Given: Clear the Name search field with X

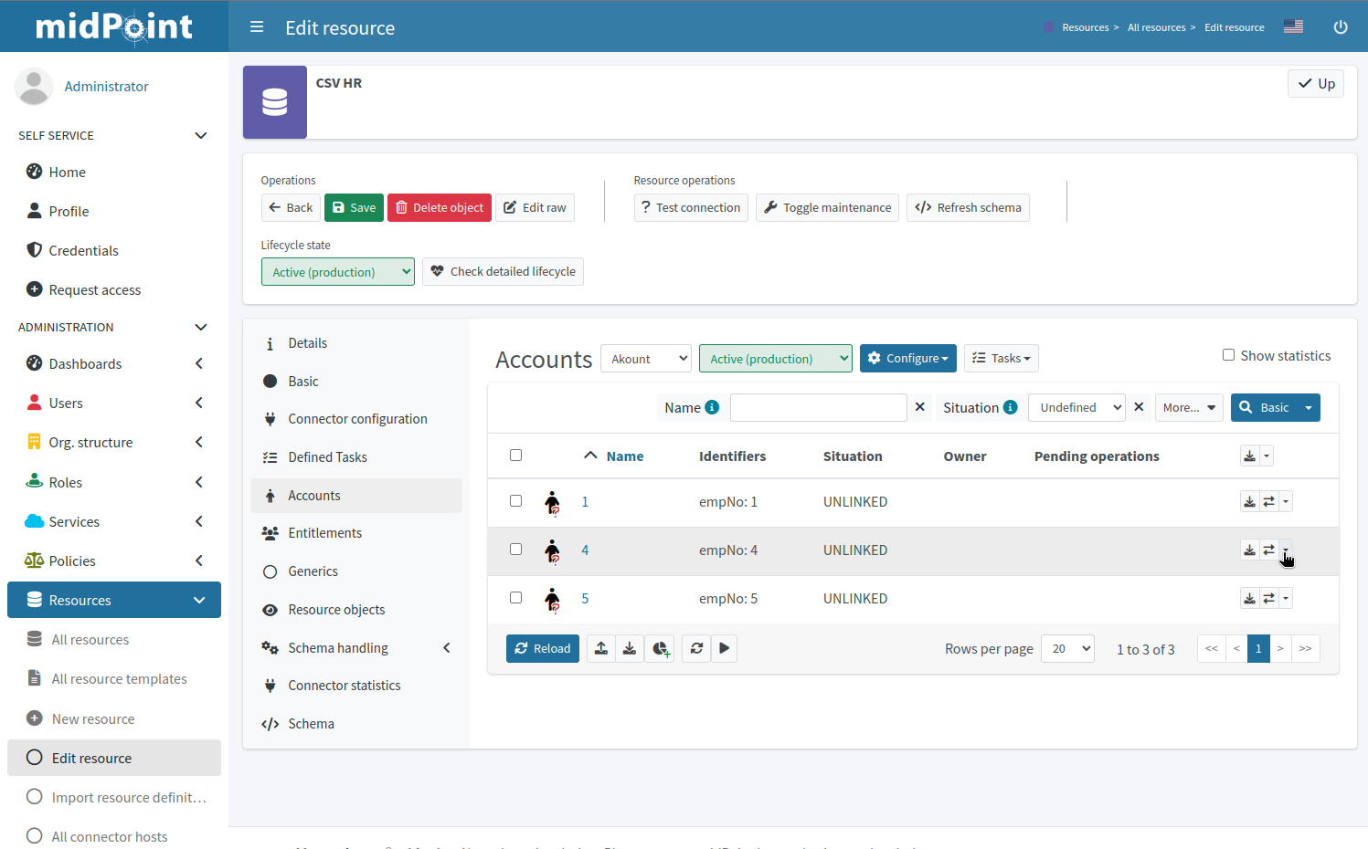Looking at the screenshot, I should click(920, 407).
